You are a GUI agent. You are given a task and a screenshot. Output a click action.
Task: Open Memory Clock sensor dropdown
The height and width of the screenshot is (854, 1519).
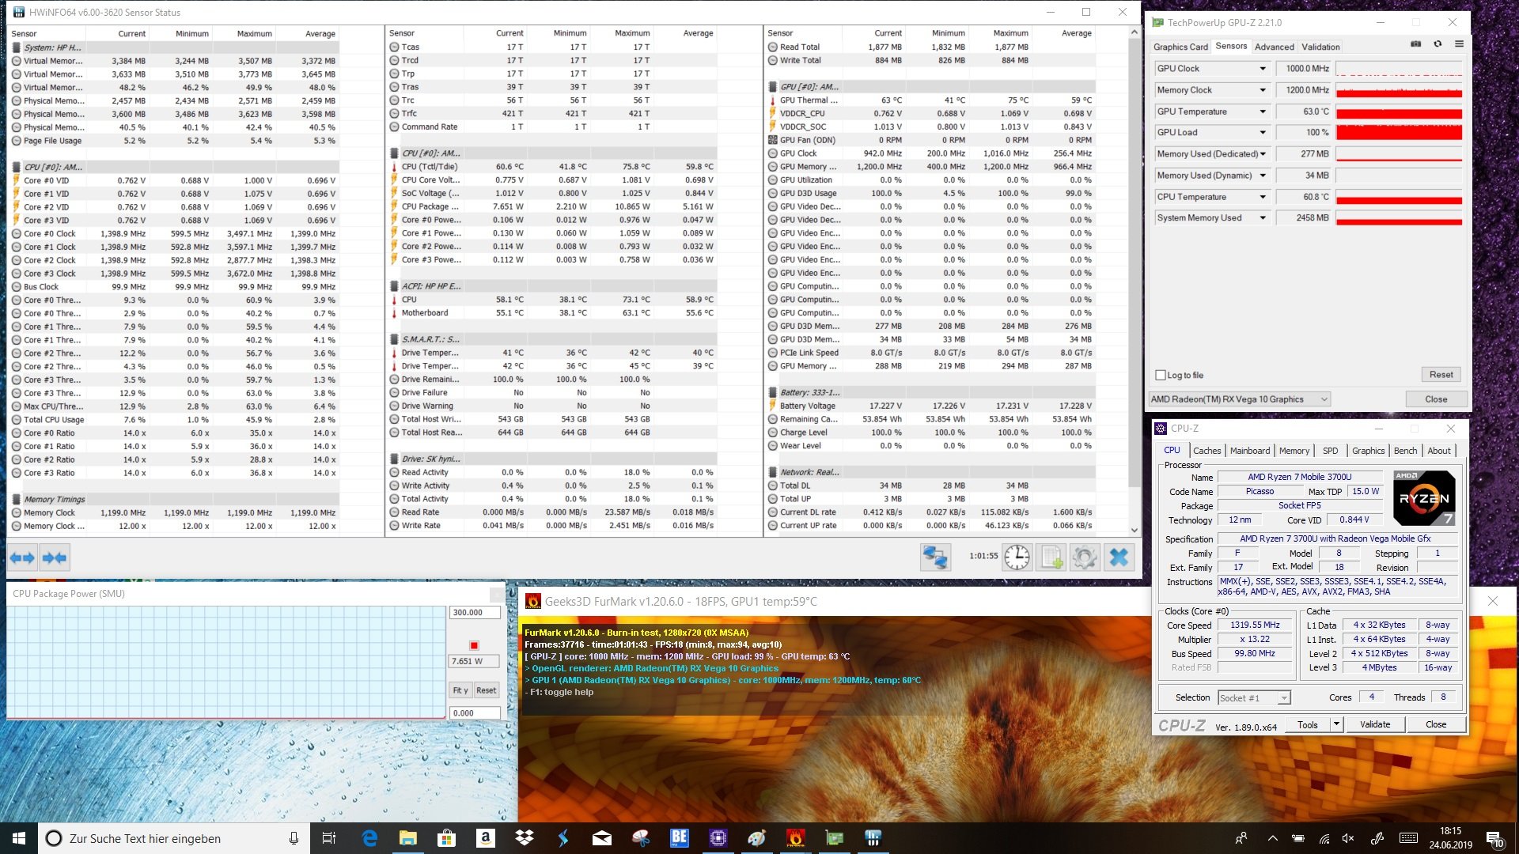[1263, 90]
